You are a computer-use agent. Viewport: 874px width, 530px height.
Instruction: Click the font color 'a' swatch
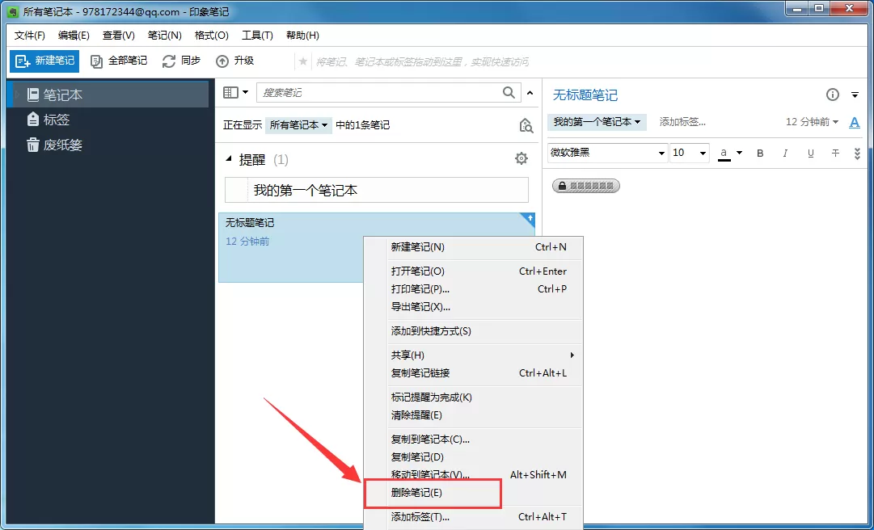coord(724,153)
